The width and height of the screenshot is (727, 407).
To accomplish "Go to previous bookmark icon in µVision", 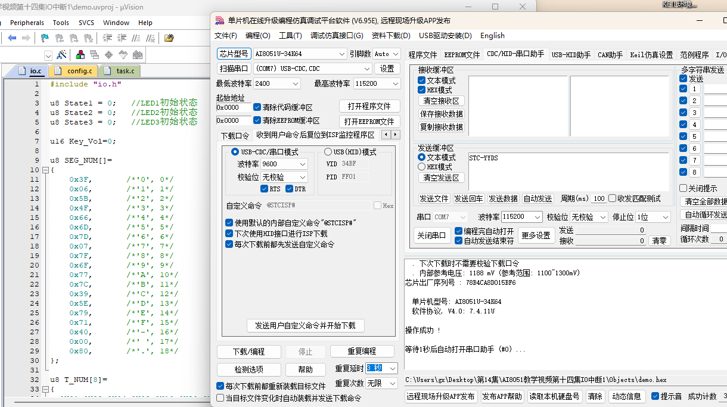I will [59, 38].
